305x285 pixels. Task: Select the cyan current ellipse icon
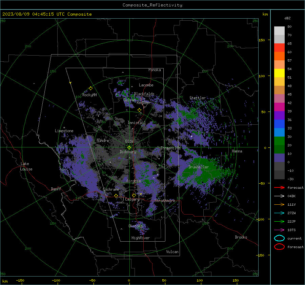[279, 238]
